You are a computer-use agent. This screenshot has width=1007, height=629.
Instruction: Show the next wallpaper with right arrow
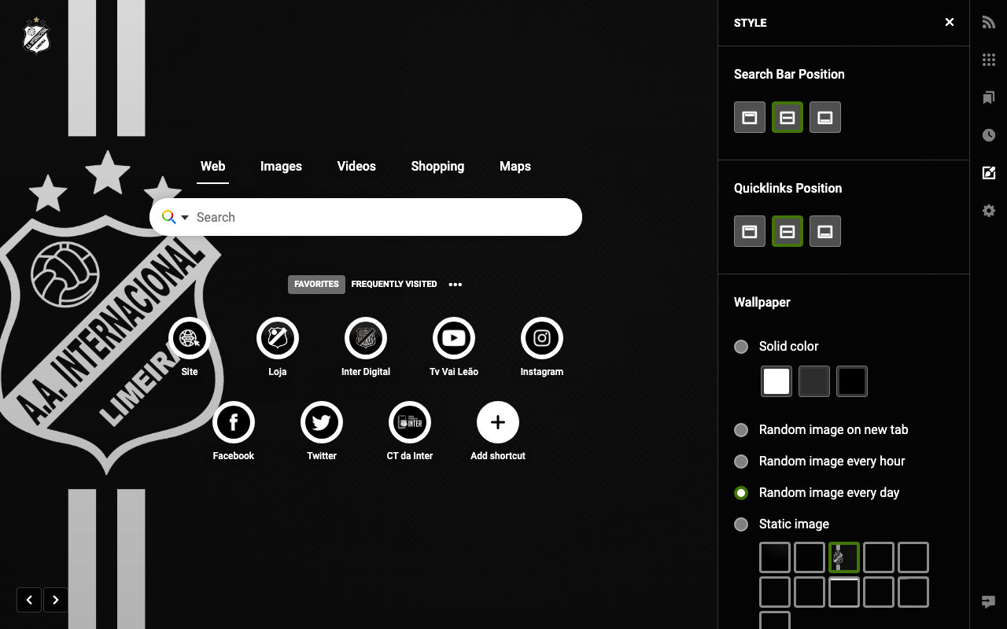point(56,600)
